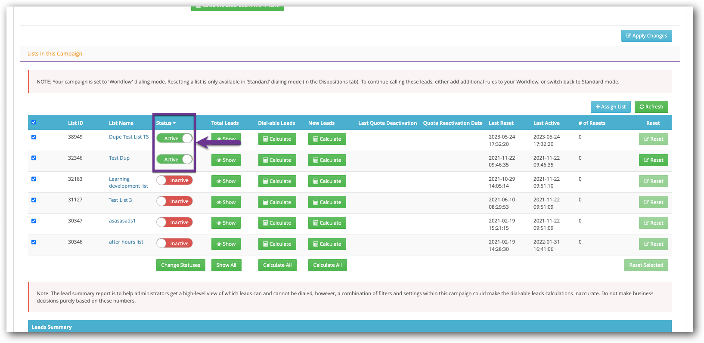The image size is (704, 343).
Task: Click Calculate All under New Leads column
Action: (327, 265)
